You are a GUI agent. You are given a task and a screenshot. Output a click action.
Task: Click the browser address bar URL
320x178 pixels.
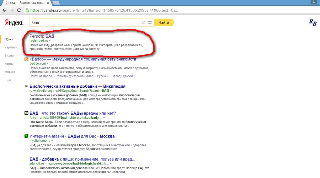107,10
